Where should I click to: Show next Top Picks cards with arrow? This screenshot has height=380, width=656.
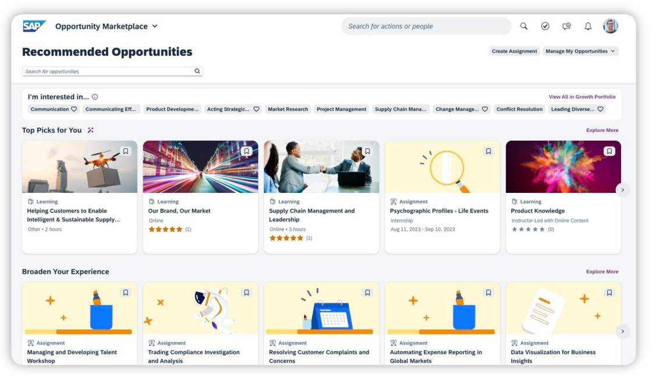click(x=623, y=190)
